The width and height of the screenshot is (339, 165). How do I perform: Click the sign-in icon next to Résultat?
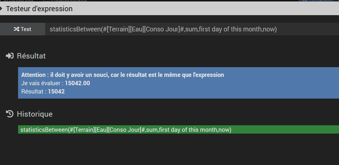tap(10, 56)
